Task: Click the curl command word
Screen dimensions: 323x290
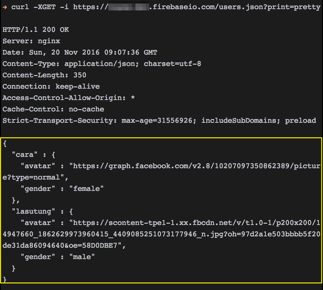Action: click(x=20, y=7)
